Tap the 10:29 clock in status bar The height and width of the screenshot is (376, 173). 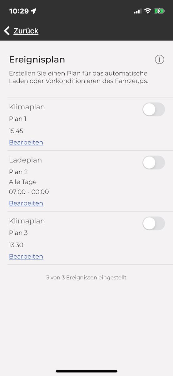point(19,11)
